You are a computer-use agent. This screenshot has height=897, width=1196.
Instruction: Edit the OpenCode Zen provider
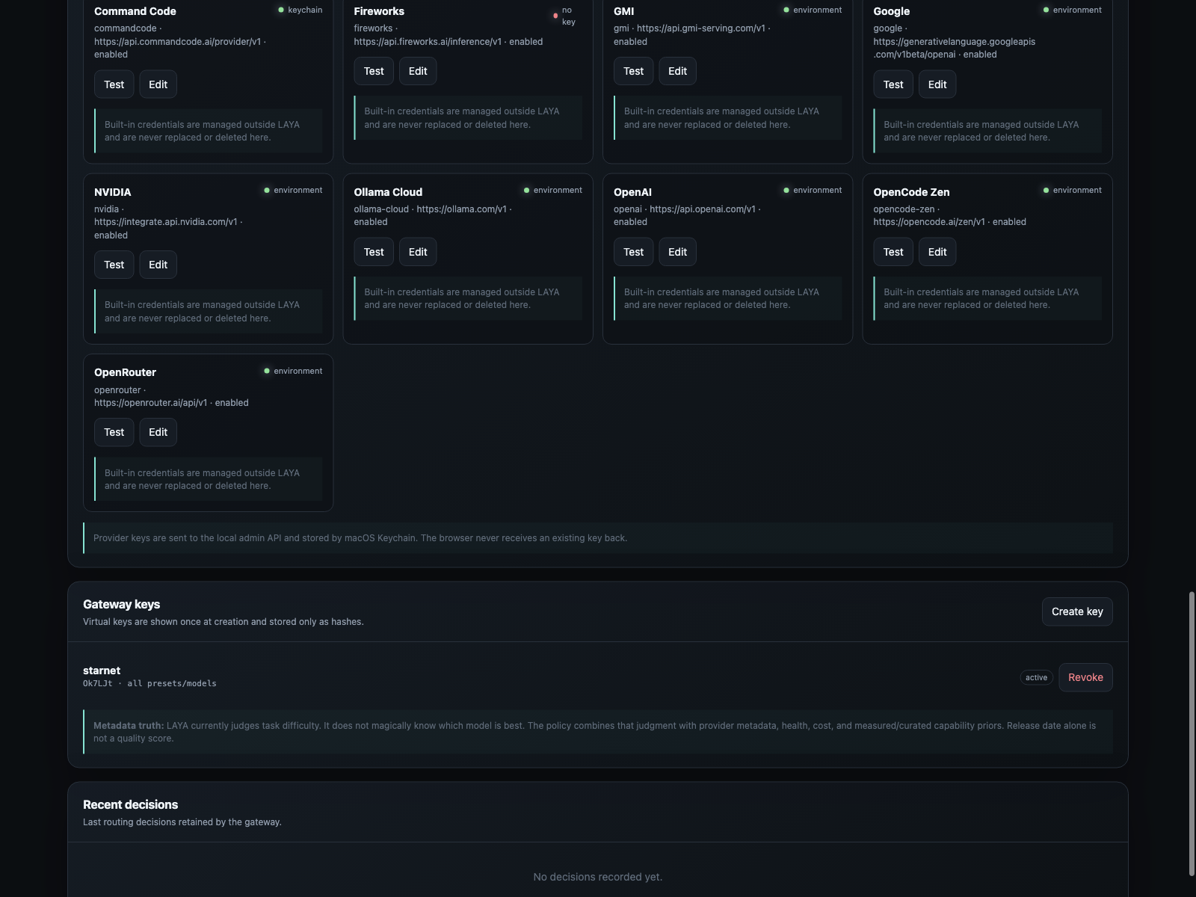click(937, 252)
